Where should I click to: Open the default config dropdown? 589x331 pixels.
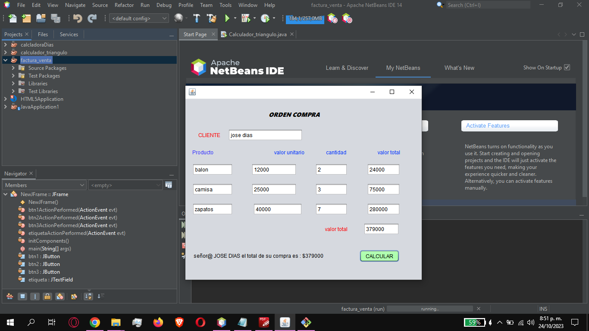point(163,18)
